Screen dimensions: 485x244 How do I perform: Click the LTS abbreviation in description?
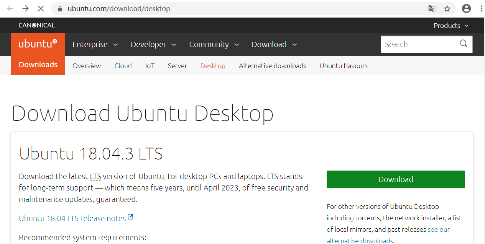point(95,177)
